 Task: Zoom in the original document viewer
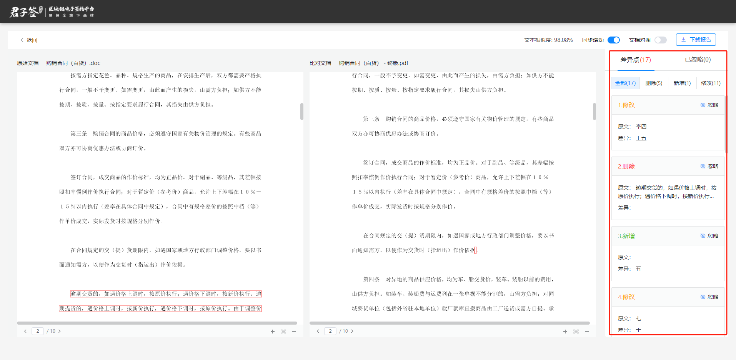point(273,332)
